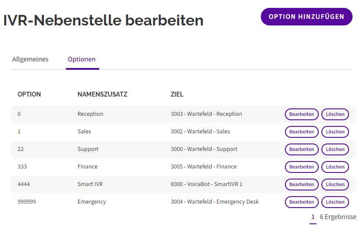Click the ZIEL column header
The height and width of the screenshot is (226, 360).
[x=177, y=94]
